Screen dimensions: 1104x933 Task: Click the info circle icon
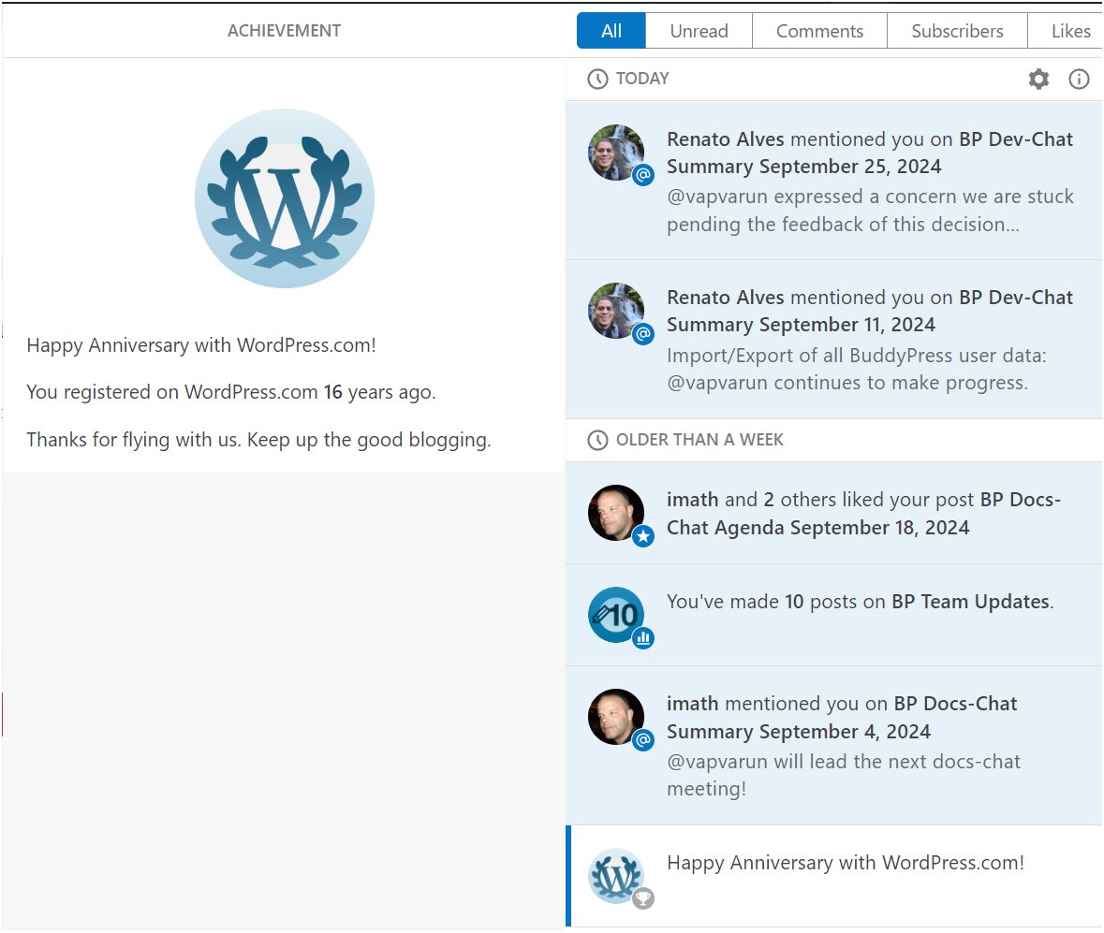point(1079,79)
